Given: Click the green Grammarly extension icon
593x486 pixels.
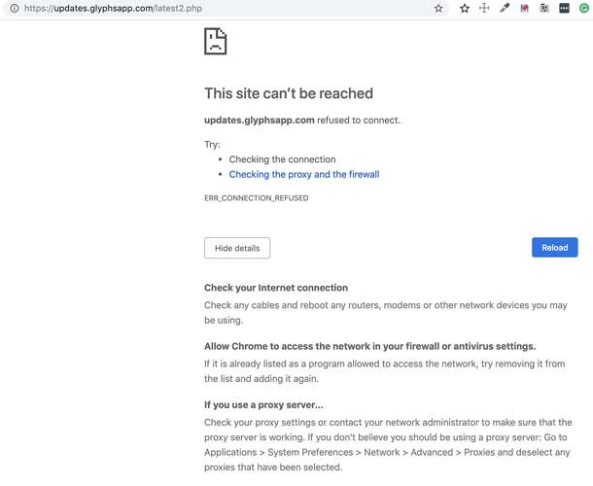Looking at the screenshot, I should [584, 8].
